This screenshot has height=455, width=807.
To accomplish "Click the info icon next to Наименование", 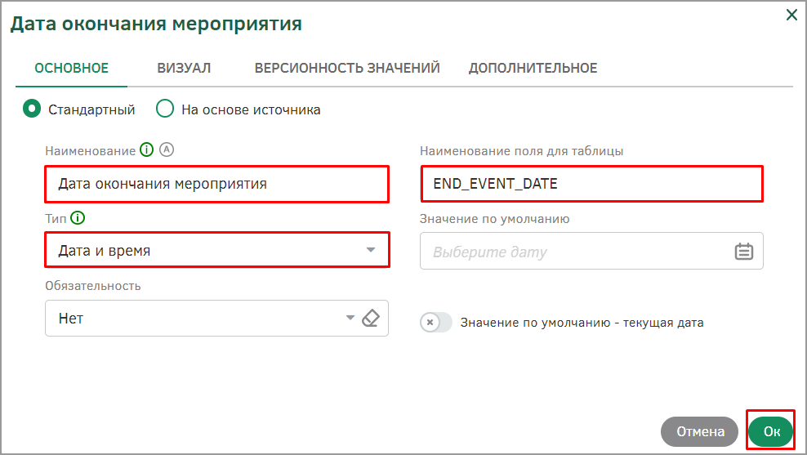I will (x=147, y=149).
